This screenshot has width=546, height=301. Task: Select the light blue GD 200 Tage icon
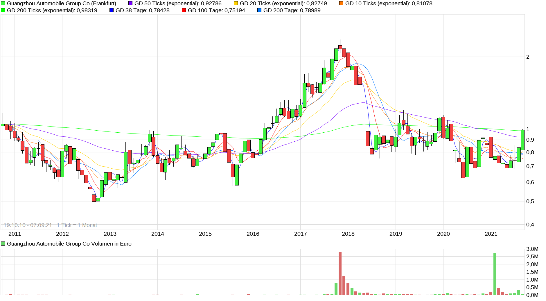[x=259, y=10]
